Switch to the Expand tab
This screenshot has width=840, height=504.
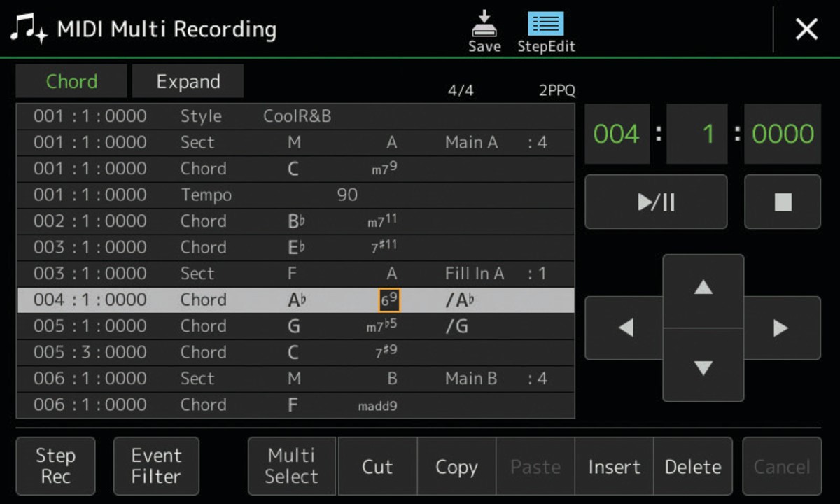pyautogui.click(x=188, y=82)
